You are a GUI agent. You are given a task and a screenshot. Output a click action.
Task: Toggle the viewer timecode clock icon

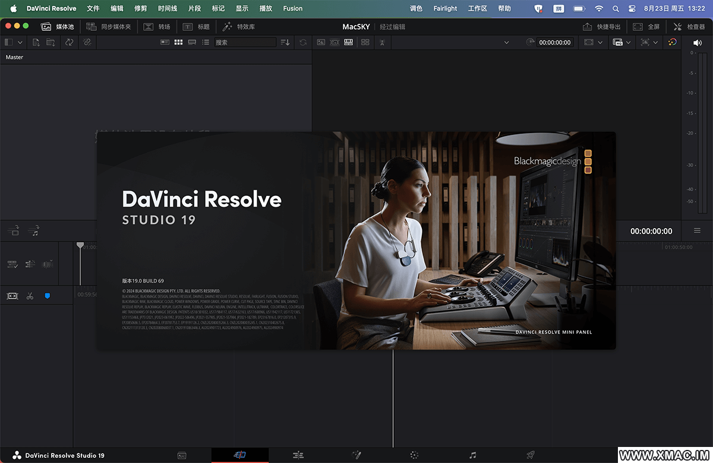(x=531, y=42)
